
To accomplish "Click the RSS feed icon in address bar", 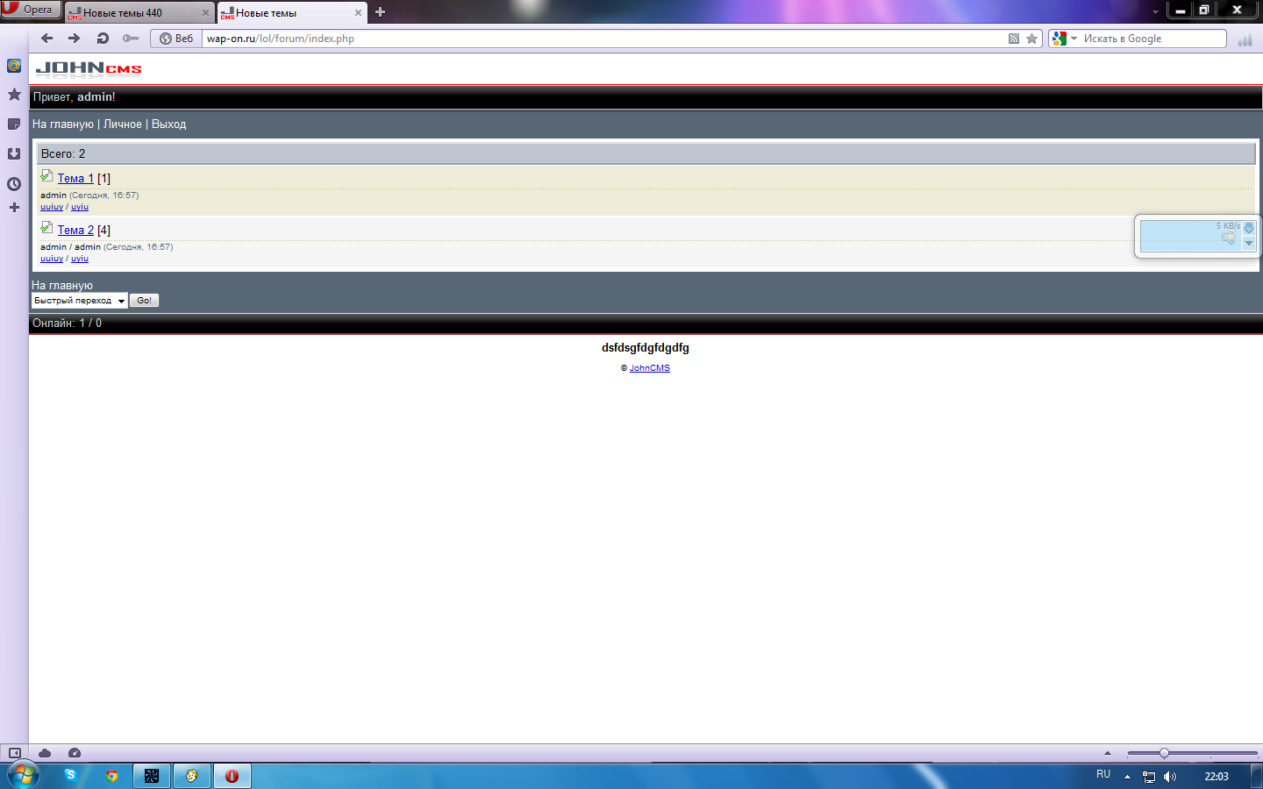I will pos(1014,39).
